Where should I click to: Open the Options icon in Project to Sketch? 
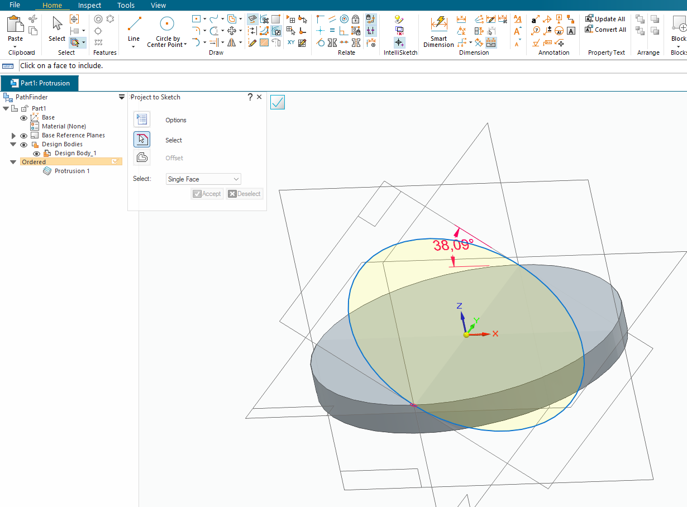point(142,119)
